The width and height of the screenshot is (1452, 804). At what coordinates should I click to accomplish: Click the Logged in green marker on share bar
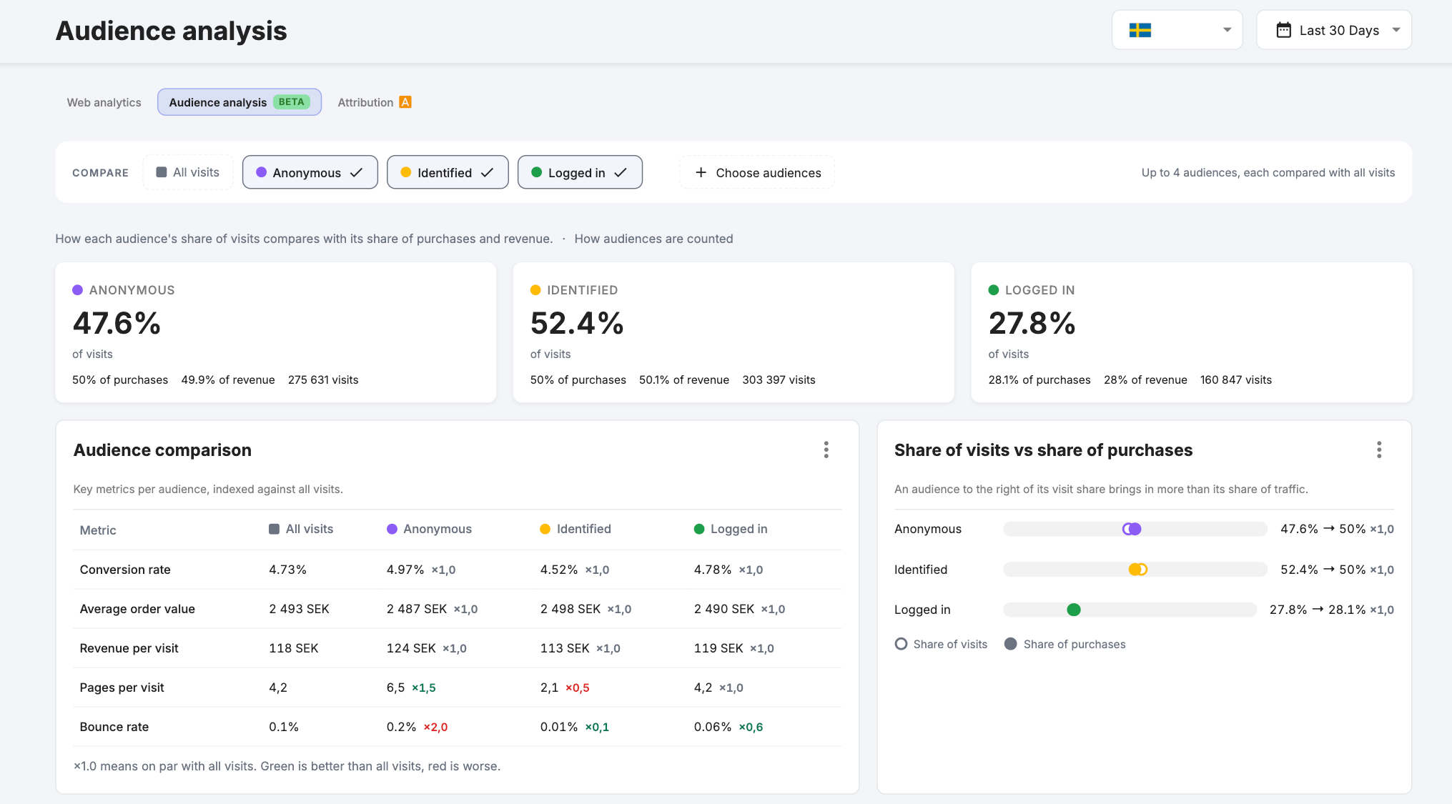pos(1073,610)
